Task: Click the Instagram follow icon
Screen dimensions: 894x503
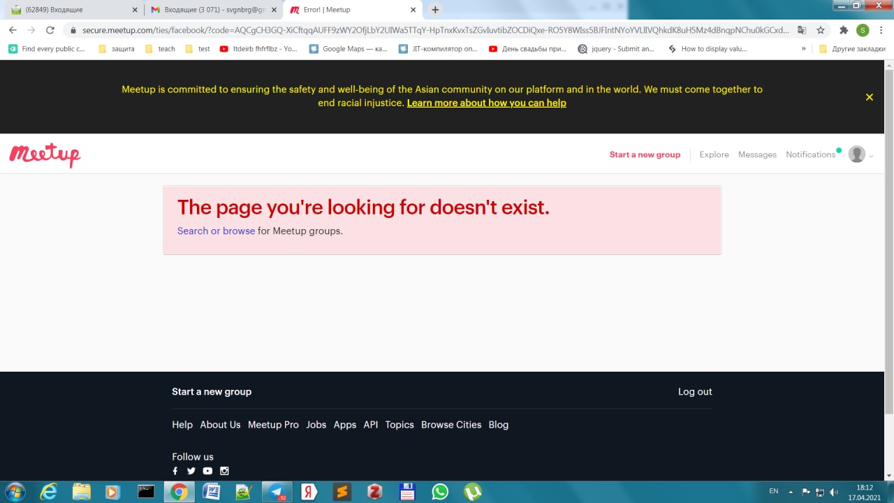Action: click(224, 471)
